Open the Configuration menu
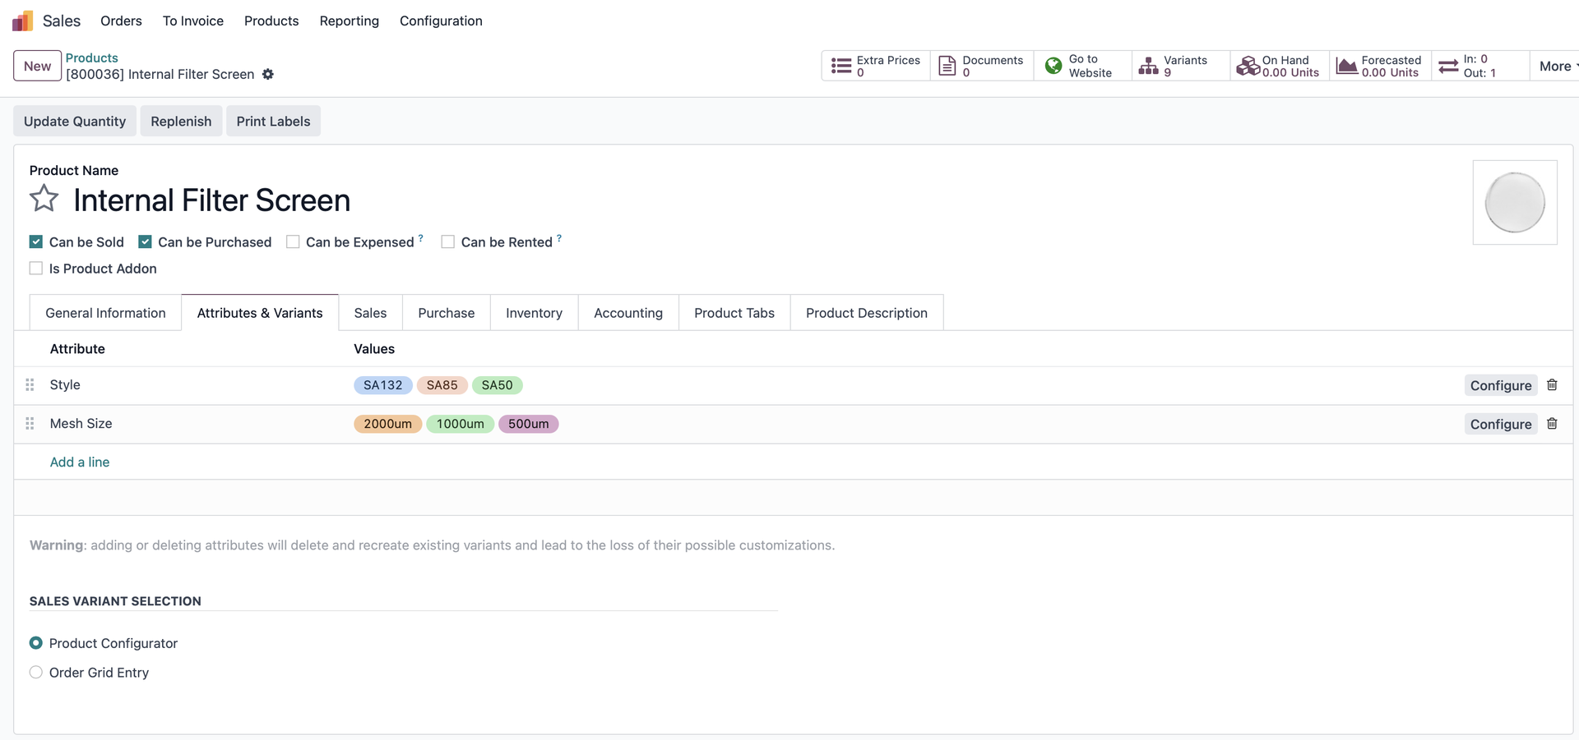 [x=441, y=21]
